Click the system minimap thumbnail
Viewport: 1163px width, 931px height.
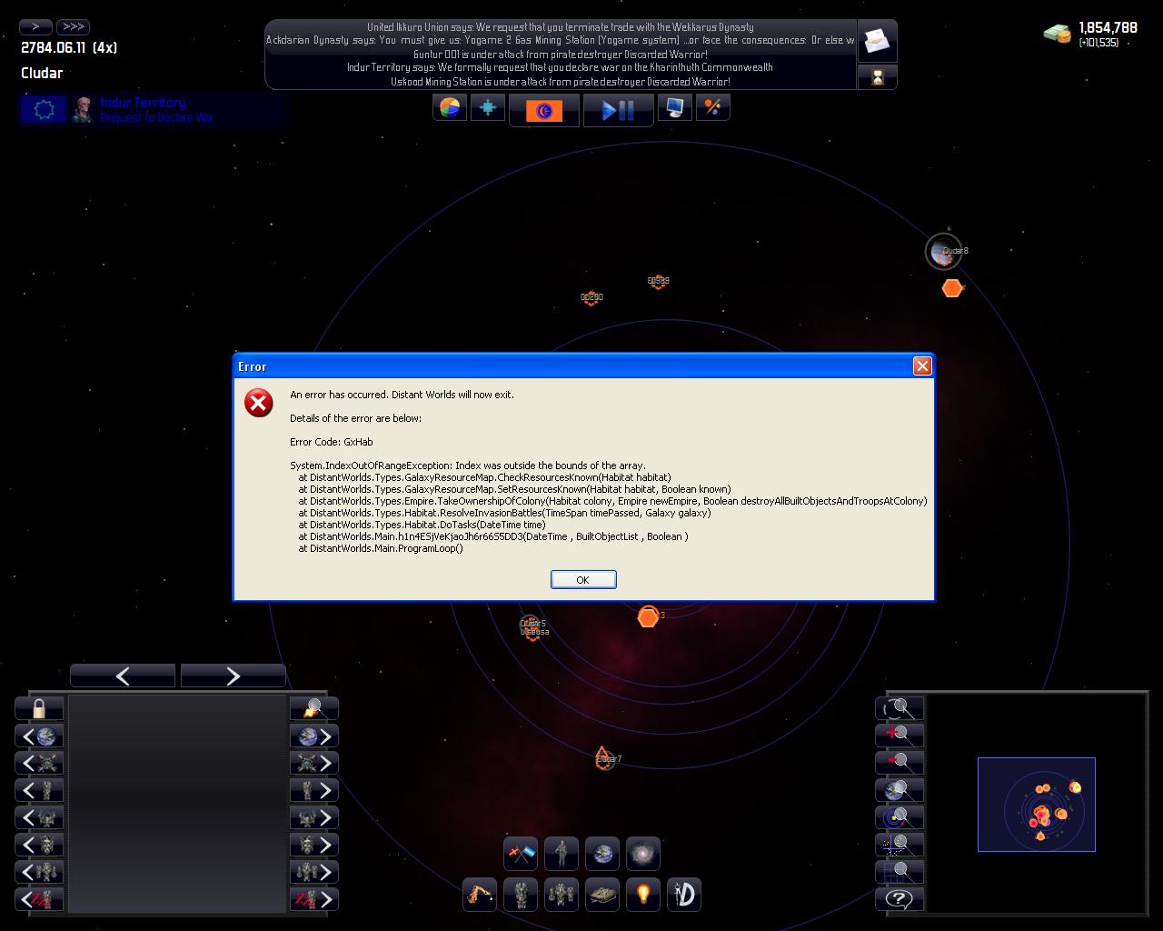click(1037, 805)
